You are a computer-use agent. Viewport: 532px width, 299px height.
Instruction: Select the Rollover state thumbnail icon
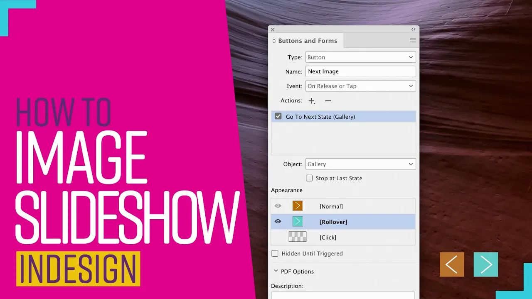click(298, 221)
